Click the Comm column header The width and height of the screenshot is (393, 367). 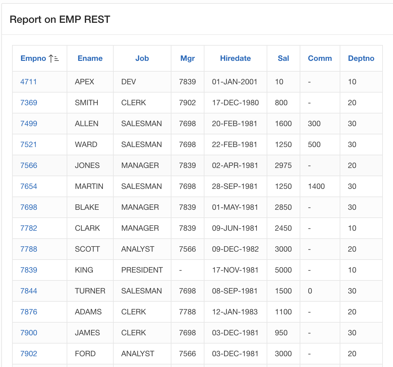[x=320, y=58]
